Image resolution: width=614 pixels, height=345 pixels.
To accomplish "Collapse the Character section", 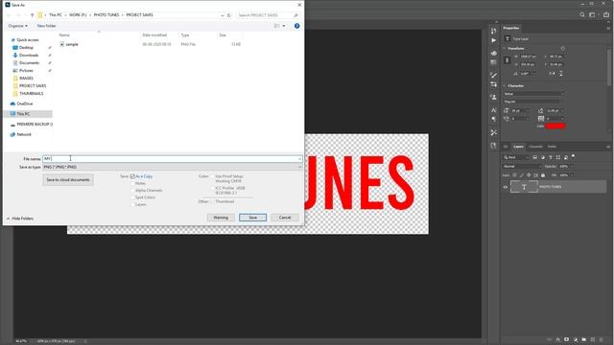I will (505, 85).
